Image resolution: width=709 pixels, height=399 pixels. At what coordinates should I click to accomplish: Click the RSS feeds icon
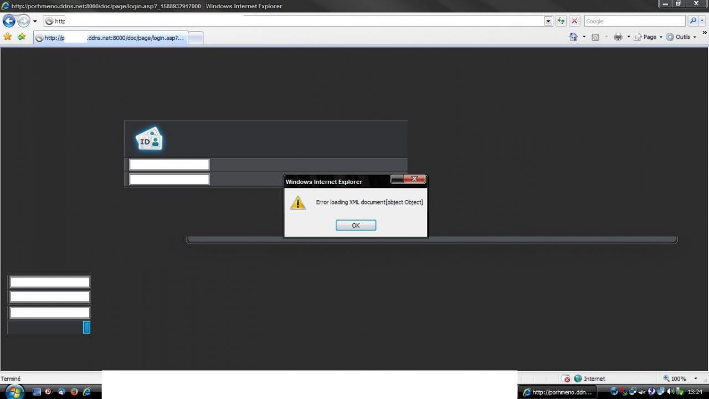[595, 37]
